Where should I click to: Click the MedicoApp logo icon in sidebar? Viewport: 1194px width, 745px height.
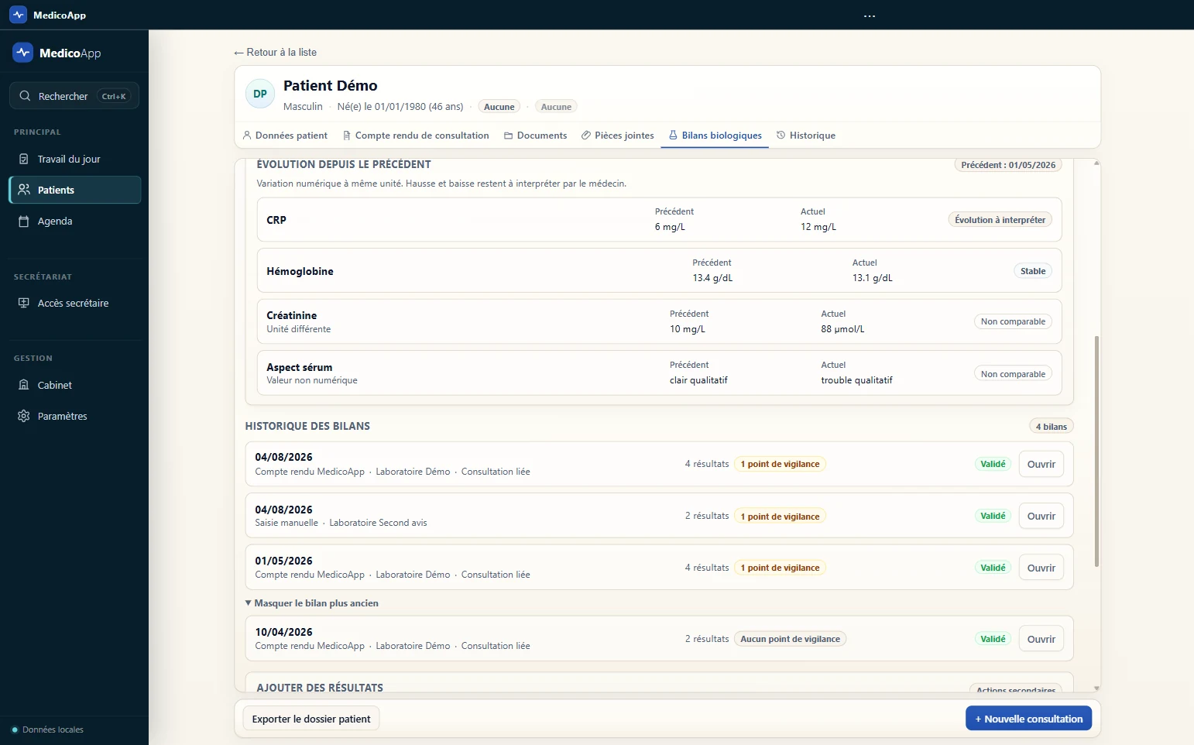(x=22, y=53)
